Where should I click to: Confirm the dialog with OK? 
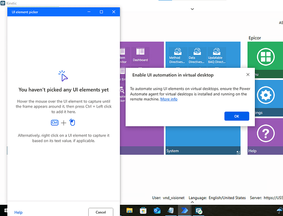click(237, 116)
